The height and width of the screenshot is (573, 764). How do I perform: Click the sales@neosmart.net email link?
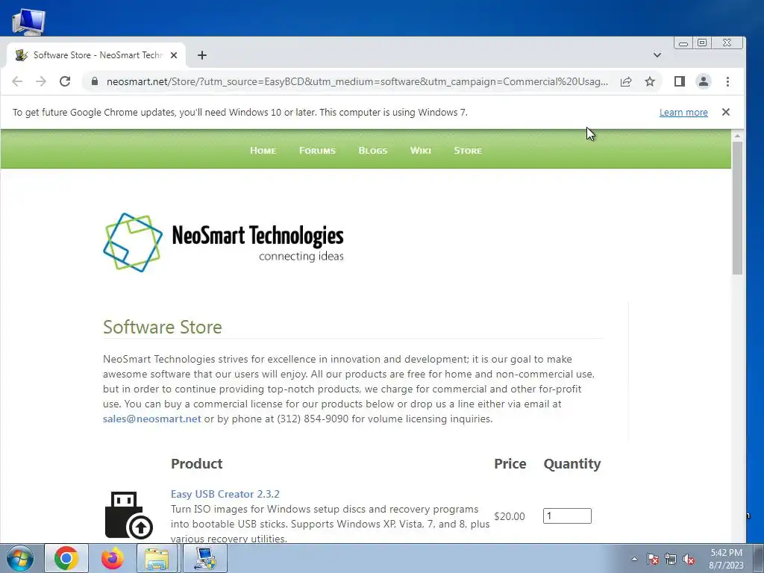(152, 419)
